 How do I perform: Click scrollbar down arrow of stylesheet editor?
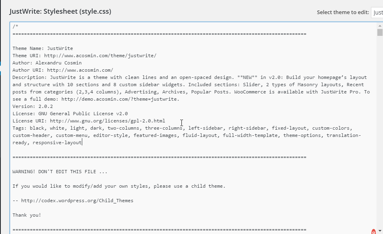pos(380,230)
